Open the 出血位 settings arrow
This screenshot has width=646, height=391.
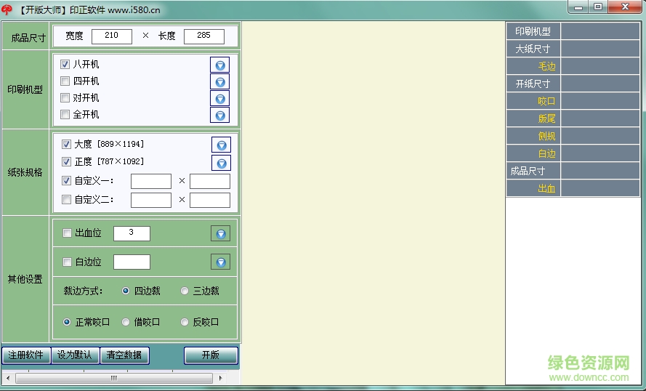click(x=220, y=233)
